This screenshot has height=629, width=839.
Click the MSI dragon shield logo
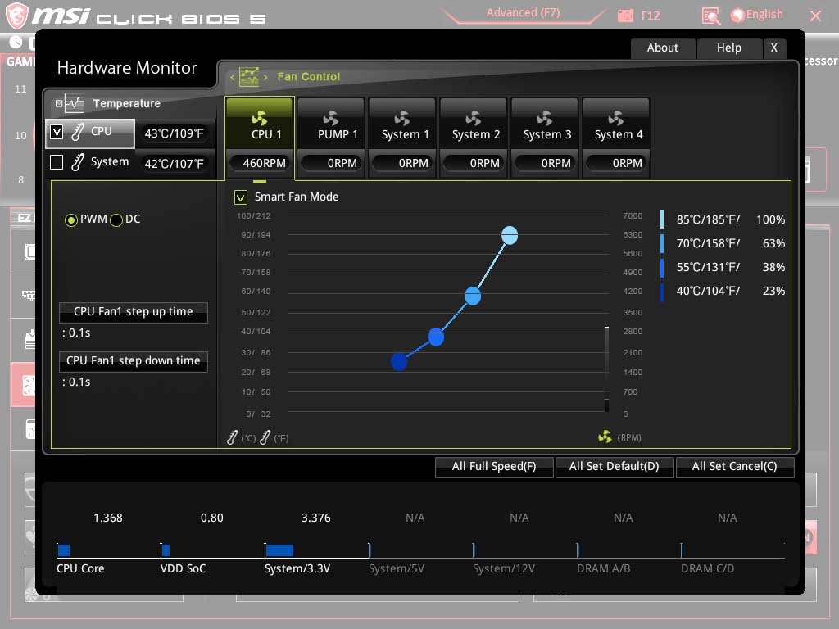point(16,16)
